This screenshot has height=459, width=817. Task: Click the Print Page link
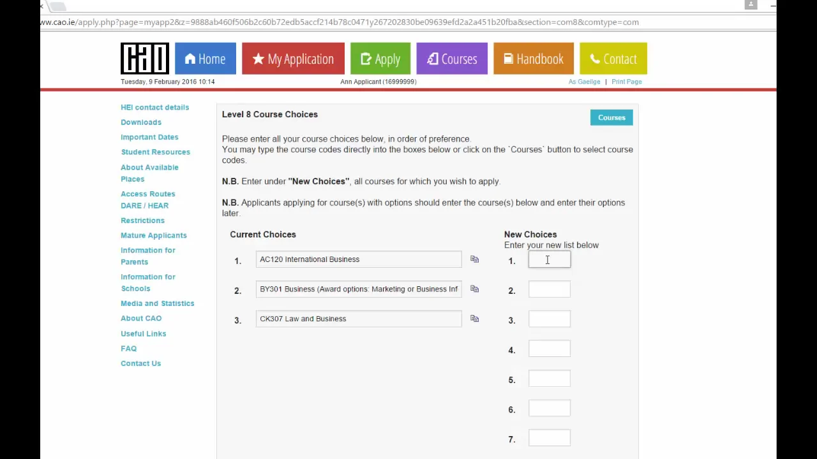[626, 82]
